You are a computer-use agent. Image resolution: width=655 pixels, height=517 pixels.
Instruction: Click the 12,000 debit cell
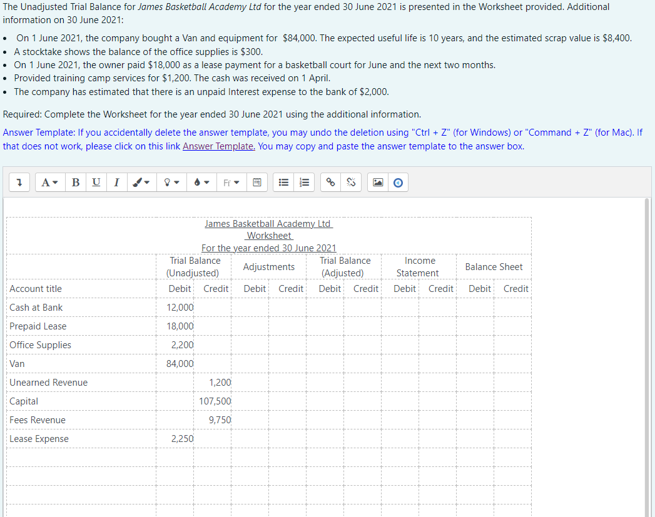pyautogui.click(x=175, y=308)
